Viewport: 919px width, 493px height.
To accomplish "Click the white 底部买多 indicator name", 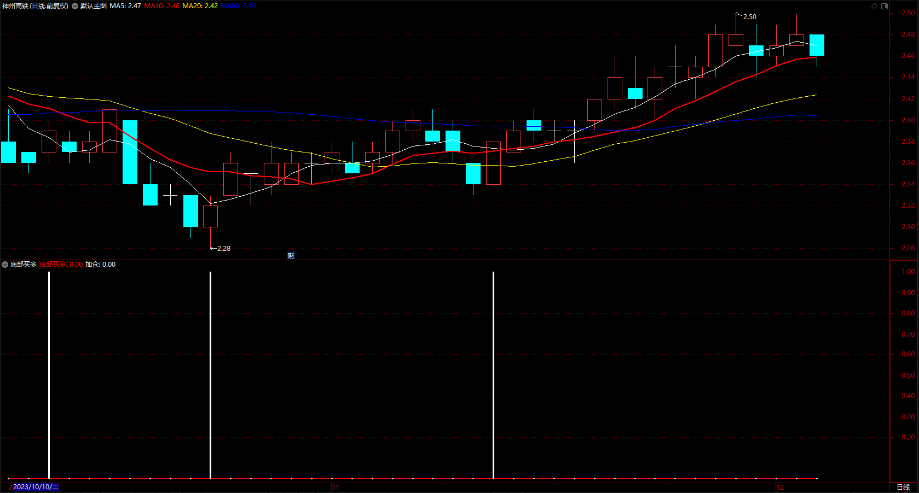I will click(x=24, y=265).
